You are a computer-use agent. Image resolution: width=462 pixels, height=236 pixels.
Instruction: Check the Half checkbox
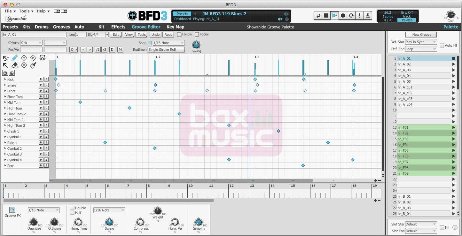[x=72, y=213]
